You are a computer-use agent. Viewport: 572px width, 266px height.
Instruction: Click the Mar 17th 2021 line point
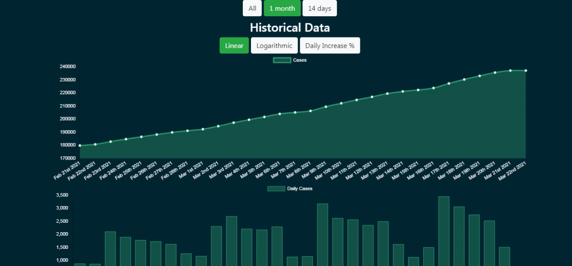449,83
